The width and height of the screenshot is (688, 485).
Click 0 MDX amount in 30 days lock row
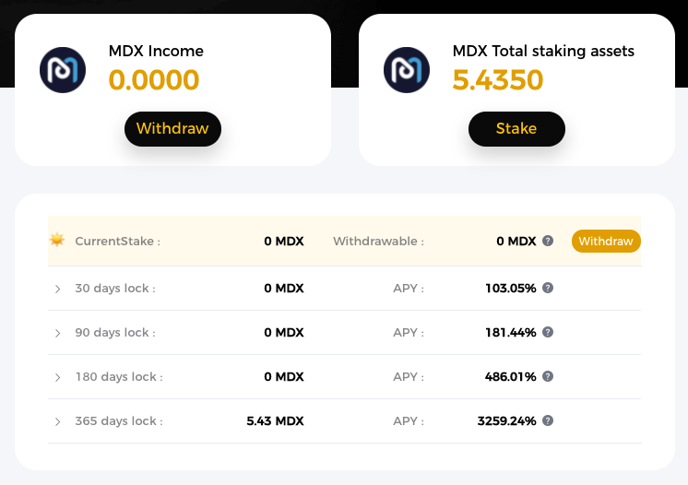point(284,289)
